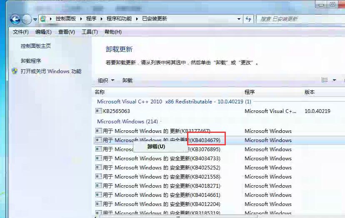Click the icon of the KB4012204 row
The image size is (345, 218).
coord(99,204)
